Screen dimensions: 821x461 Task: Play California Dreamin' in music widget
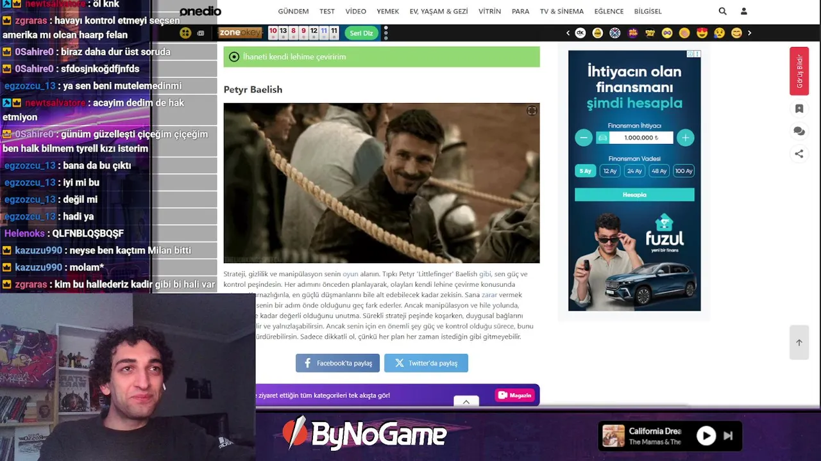tap(706, 436)
